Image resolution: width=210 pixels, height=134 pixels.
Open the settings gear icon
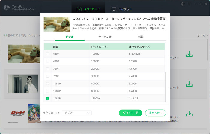(183, 4)
